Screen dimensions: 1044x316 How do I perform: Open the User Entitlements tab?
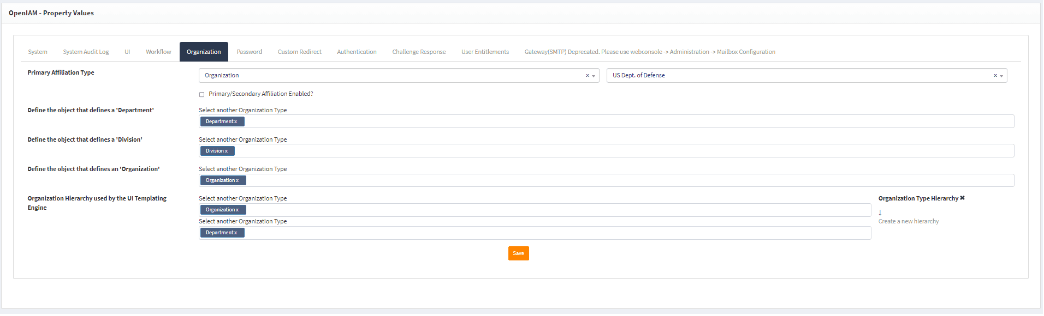coord(485,52)
